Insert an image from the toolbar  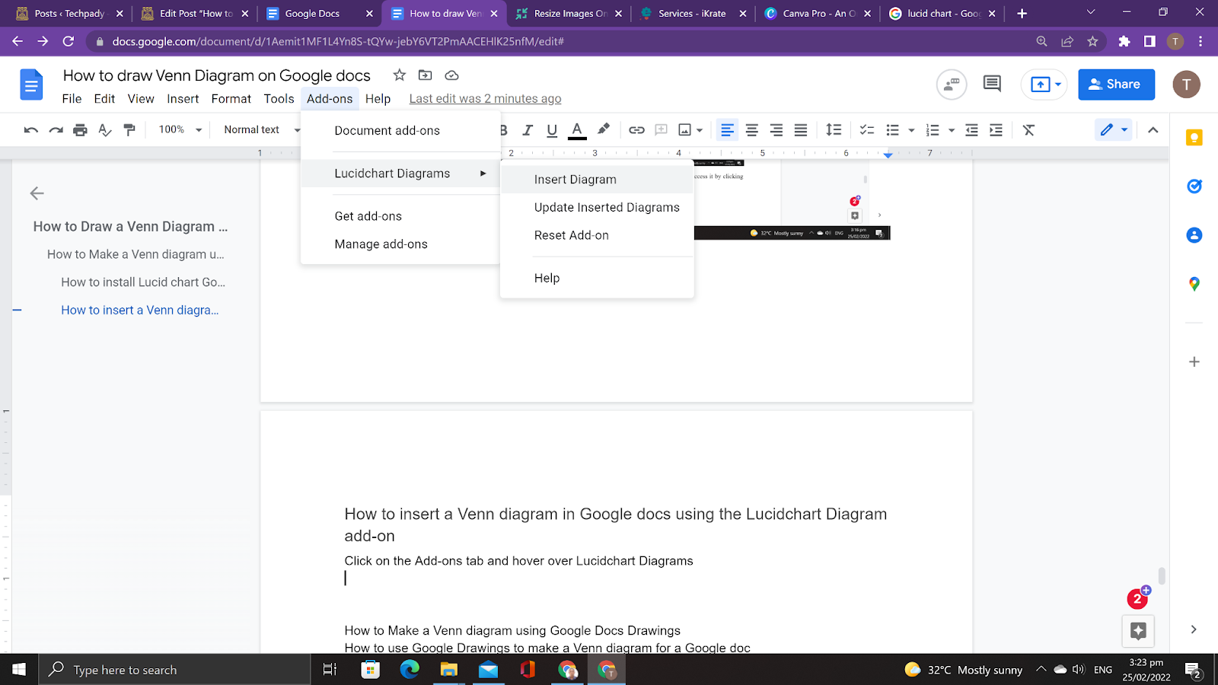(685, 130)
